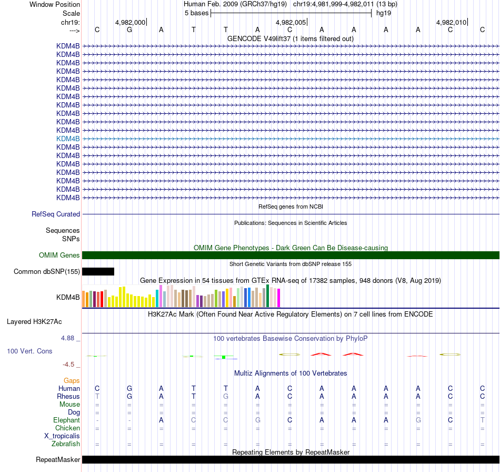This screenshot has width=500, height=472.
Task: Click the 4,982,005 ruler position
Action: click(291, 22)
